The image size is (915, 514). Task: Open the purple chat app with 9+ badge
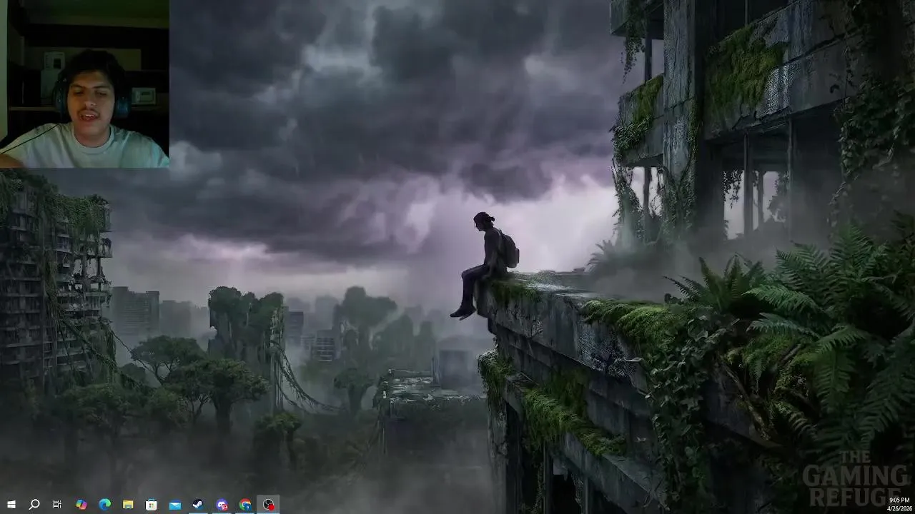pyautogui.click(x=222, y=505)
